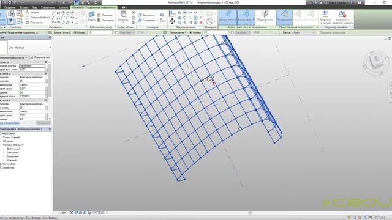Toggle Линии сетки V checkbox in options bar
The image size is (392, 220).
tap(165, 32)
